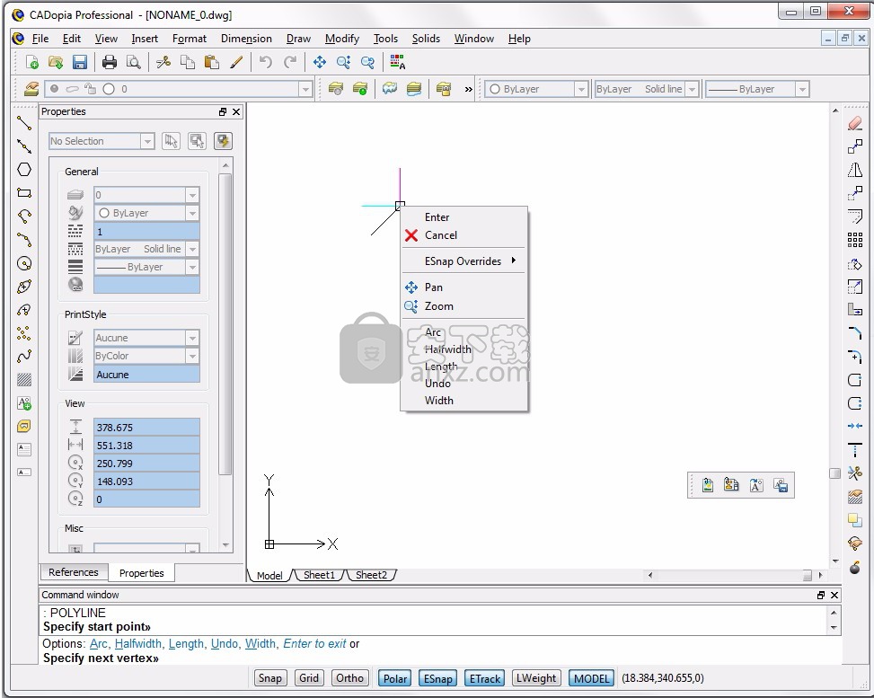Select the Circle tool
Screen dimensions: 874x698
[24, 263]
